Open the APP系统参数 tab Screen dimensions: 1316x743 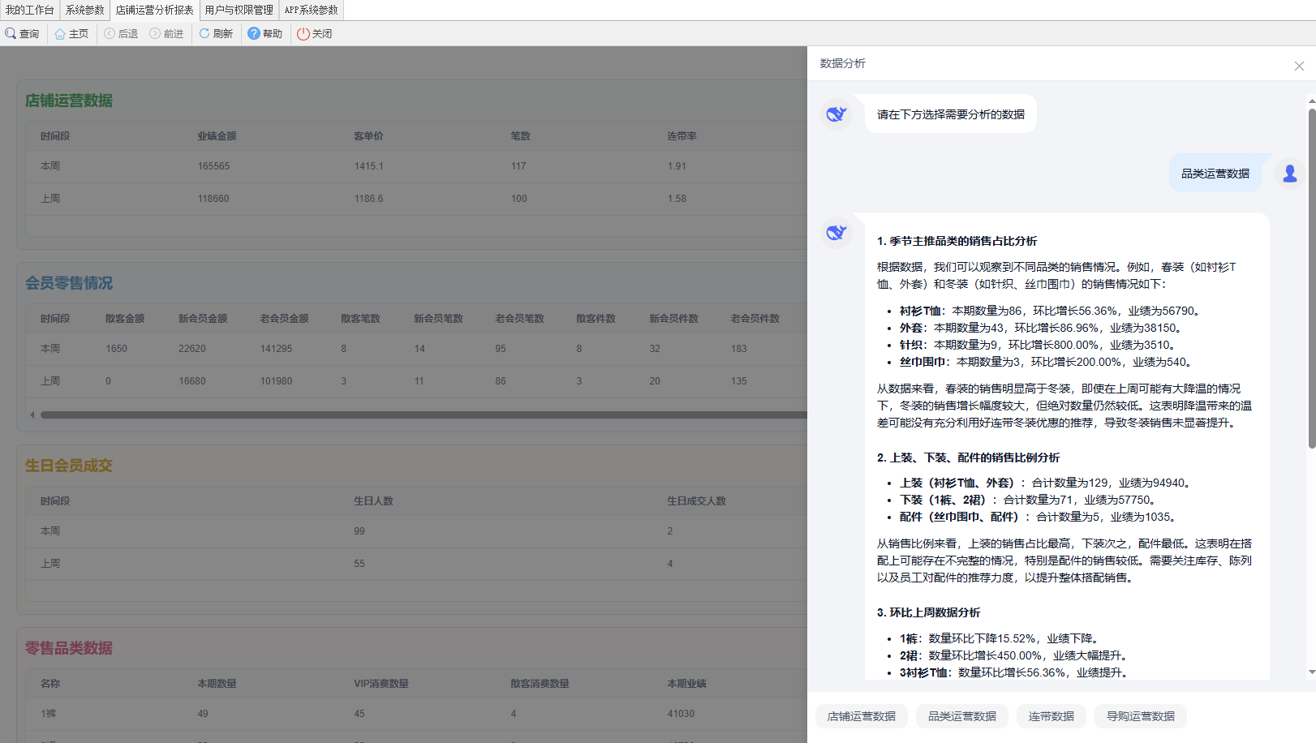coord(311,11)
